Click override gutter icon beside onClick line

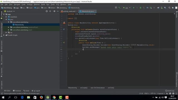[64, 42]
